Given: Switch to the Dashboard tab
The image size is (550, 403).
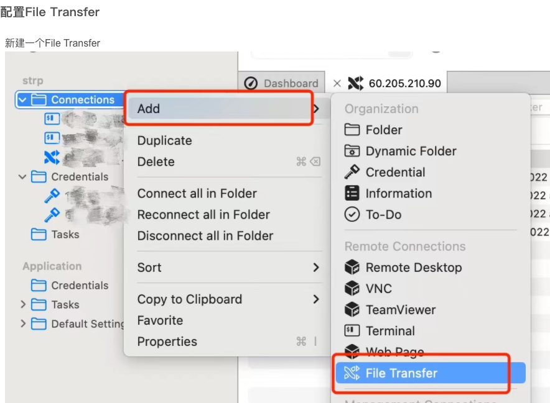Looking at the screenshot, I should [x=281, y=83].
